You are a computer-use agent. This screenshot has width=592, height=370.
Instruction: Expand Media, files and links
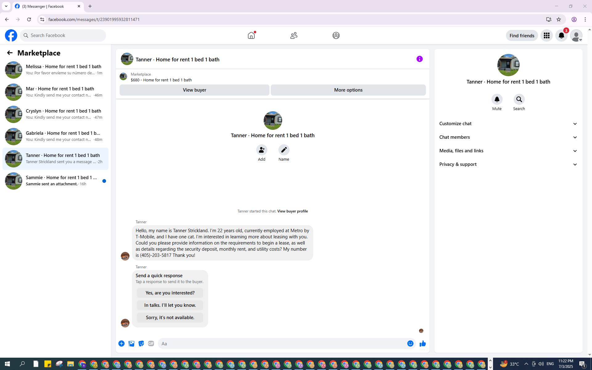(508, 151)
